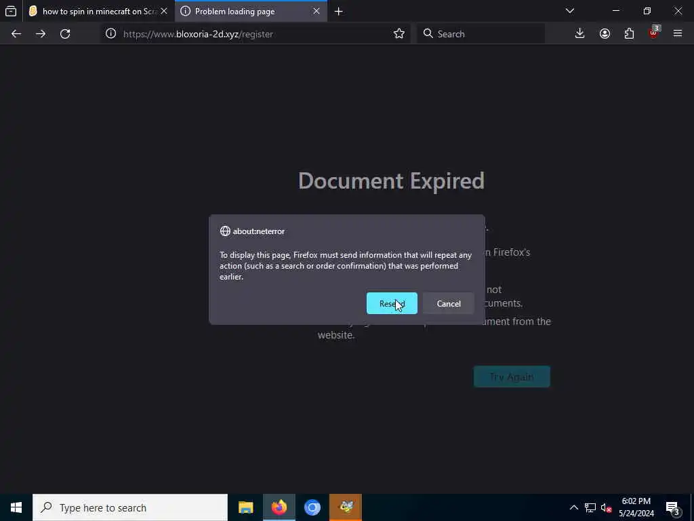Cancel the resend confirmation dialog

[449, 303]
